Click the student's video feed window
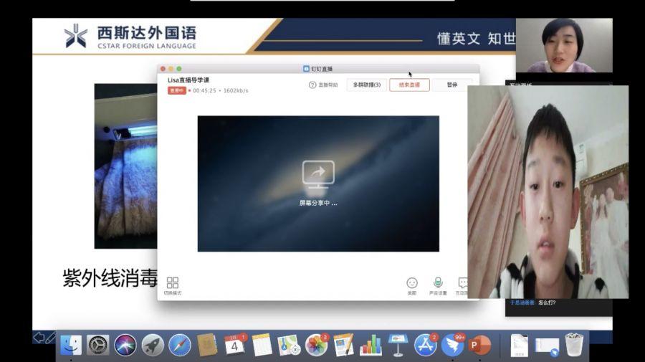645x362 pixels. click(548, 194)
